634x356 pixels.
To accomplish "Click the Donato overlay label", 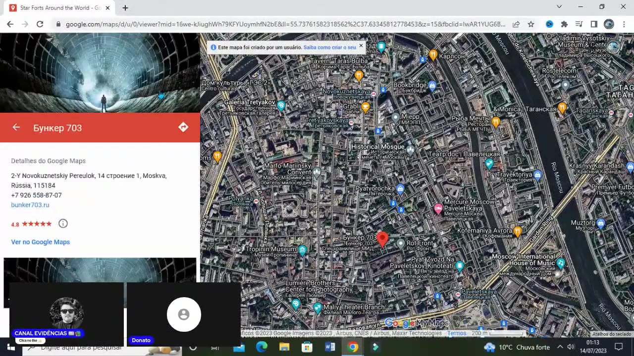I will pos(141,340).
